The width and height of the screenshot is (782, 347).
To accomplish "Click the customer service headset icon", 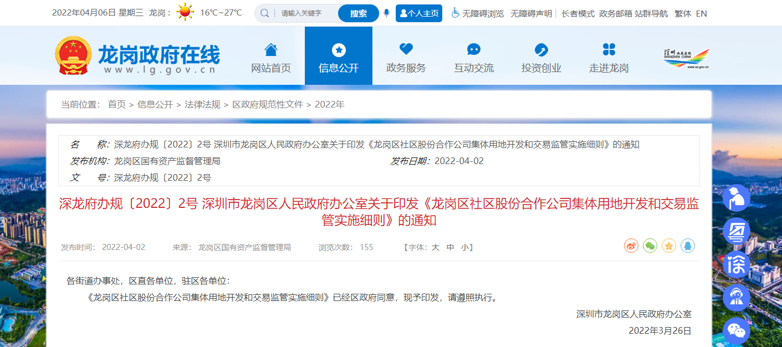I will [x=737, y=298].
